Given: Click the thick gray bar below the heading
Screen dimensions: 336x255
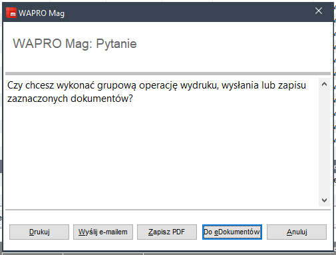Looking at the screenshot, I should 168,73.
